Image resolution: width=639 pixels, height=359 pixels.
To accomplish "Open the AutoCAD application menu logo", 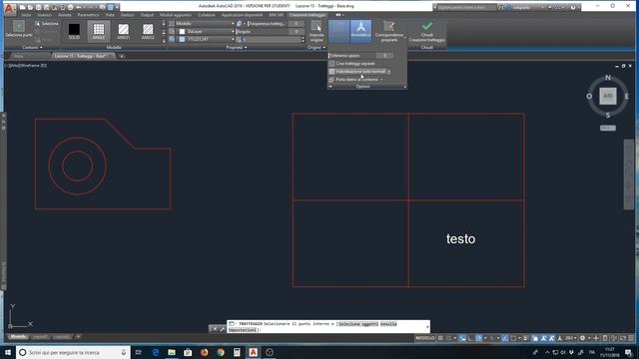I will [x=9, y=8].
